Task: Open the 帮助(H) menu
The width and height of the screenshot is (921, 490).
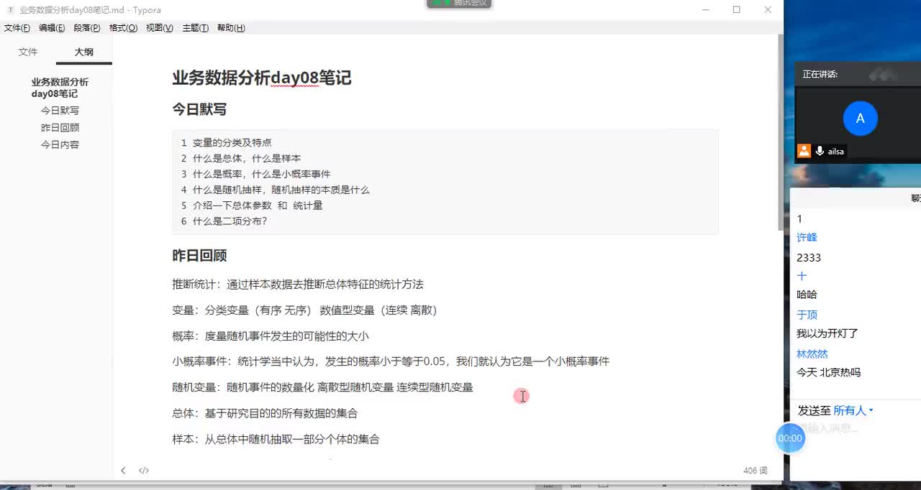Action: (231, 28)
